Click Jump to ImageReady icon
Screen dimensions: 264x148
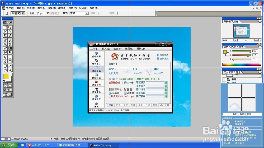click(x=8, y=95)
